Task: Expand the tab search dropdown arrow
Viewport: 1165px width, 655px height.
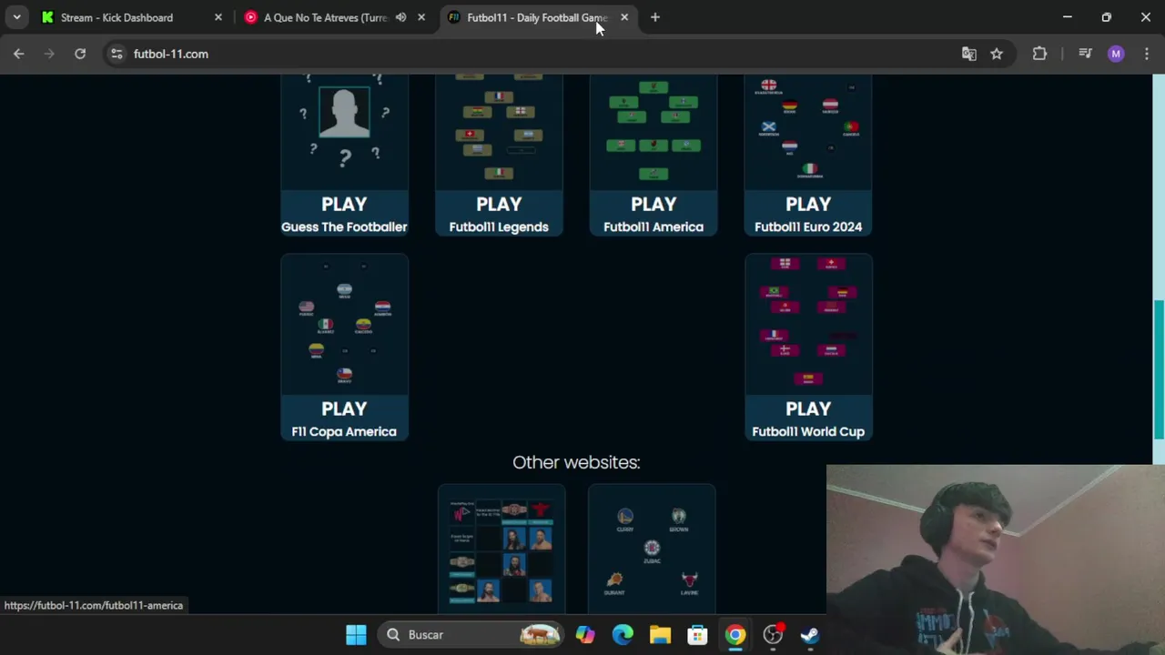Action: point(16,17)
